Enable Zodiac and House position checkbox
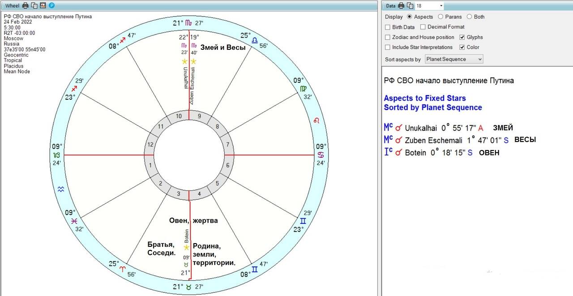Image resolution: width=573 pixels, height=296 pixels. coord(388,37)
